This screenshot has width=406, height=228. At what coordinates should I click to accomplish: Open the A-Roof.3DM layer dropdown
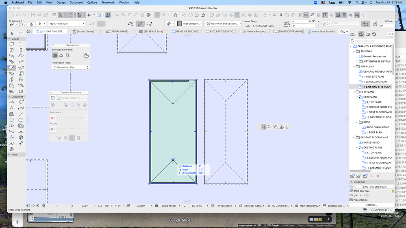[x=65, y=24]
